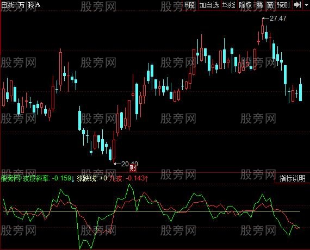The image size is (310, 250).
Task: Click the 波段斜率 indicator label
Action: (x=36, y=178)
